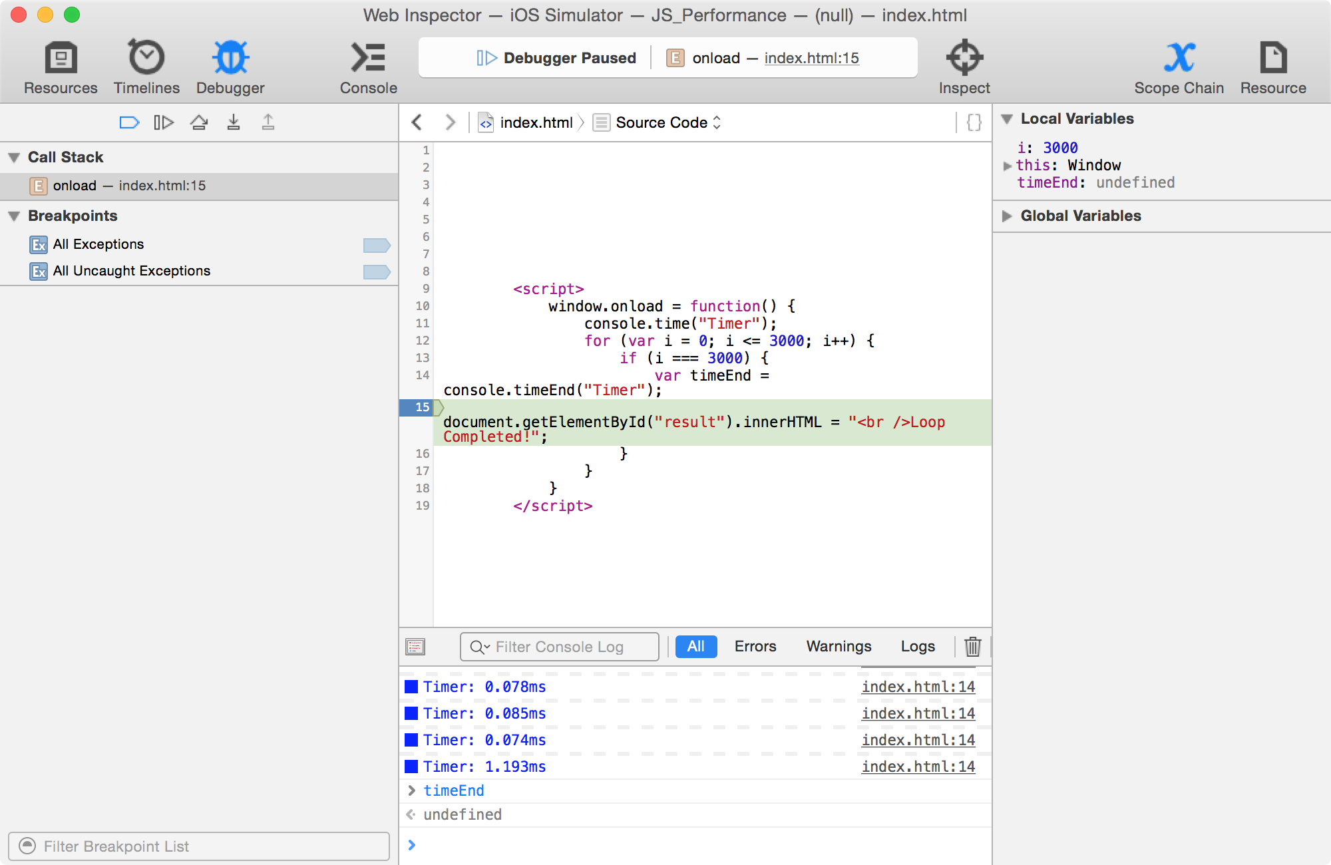This screenshot has width=1331, height=865.
Task: Open index.html:15 link in the toolbar dashboard
Action: click(811, 58)
